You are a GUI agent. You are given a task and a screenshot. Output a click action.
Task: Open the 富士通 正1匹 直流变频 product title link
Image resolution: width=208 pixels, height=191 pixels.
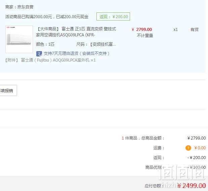pyautogui.click(x=76, y=32)
